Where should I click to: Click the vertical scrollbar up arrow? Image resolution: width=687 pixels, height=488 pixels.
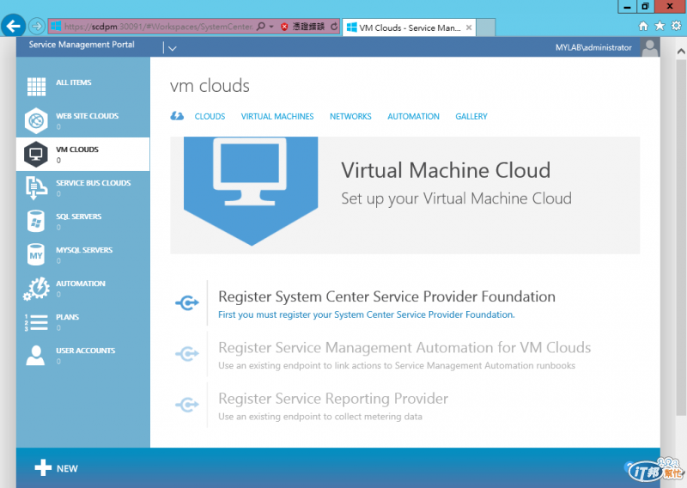681,52
